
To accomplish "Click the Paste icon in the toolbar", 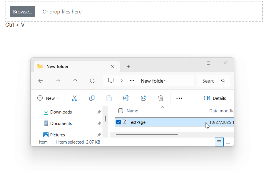I will point(109,98).
